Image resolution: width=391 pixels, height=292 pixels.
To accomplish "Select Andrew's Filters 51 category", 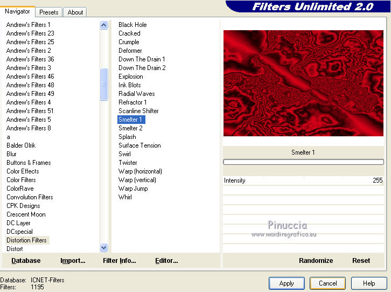I will coord(30,111).
